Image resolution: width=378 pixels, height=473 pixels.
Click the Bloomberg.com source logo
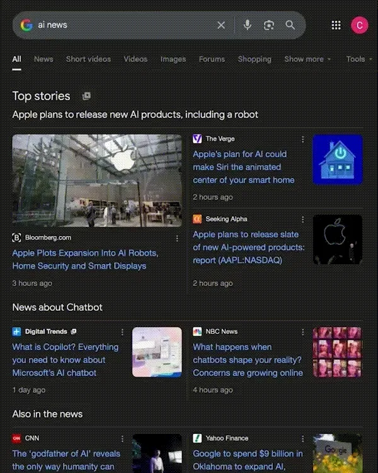pyautogui.click(x=16, y=238)
